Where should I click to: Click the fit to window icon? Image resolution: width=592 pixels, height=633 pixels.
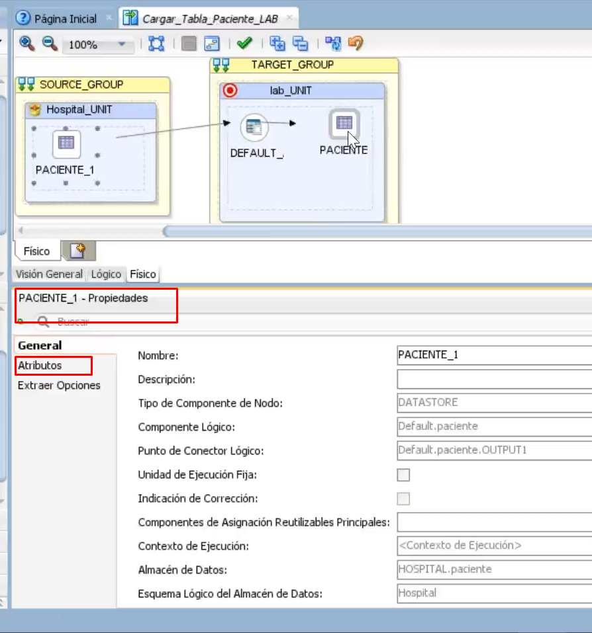156,43
